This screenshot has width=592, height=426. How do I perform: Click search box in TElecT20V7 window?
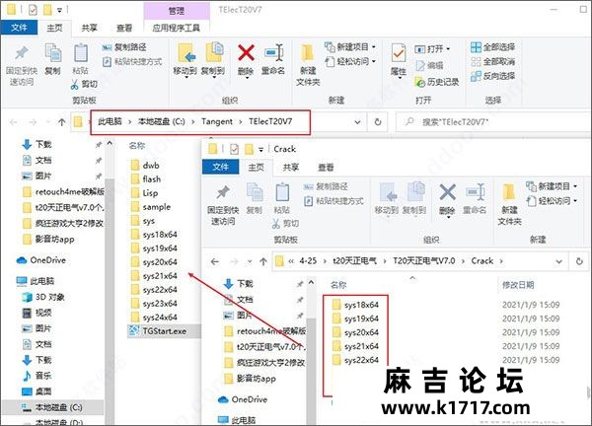click(492, 122)
